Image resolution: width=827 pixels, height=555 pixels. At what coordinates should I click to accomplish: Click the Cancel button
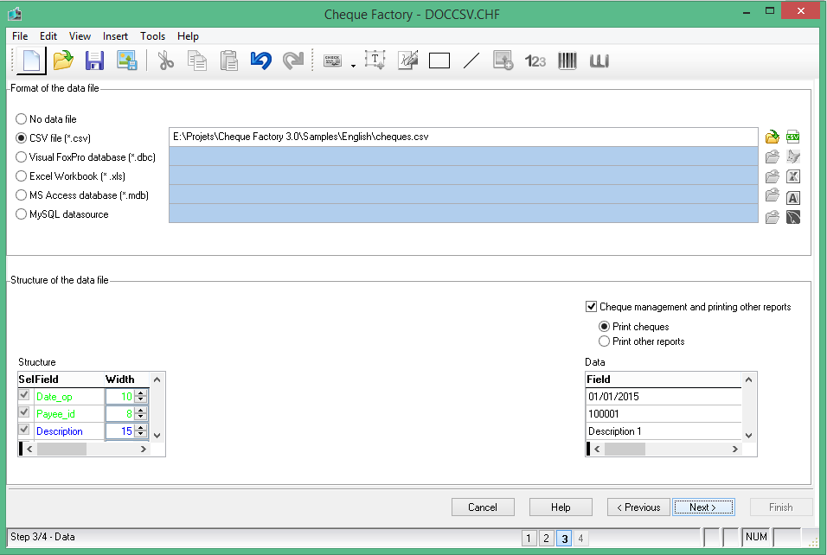[483, 507]
